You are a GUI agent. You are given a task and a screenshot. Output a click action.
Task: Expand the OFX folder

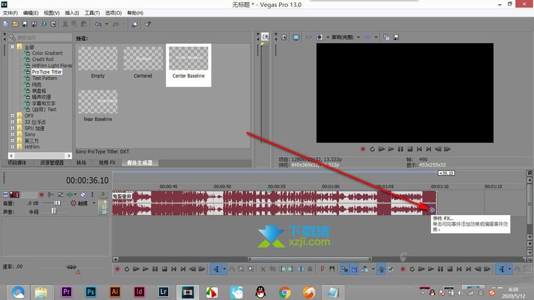point(13,116)
